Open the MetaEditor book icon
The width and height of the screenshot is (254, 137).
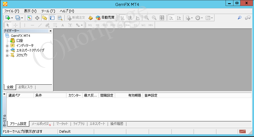[x=91, y=18]
